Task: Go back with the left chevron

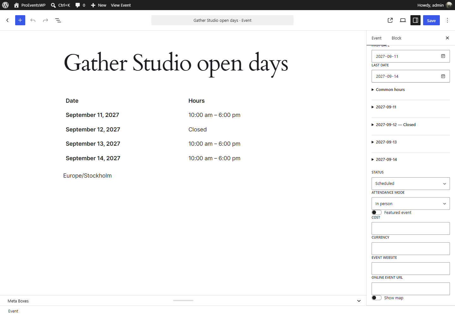Action: point(8,20)
